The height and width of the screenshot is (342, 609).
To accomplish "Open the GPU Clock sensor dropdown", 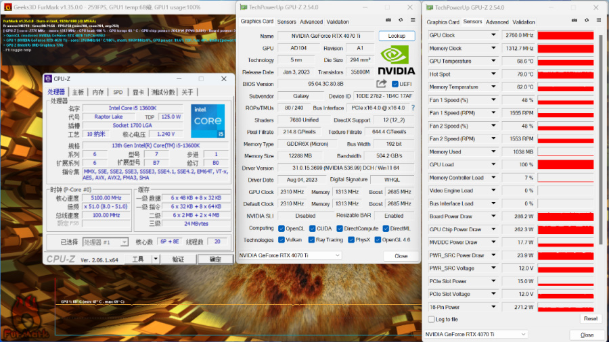I will click(x=493, y=35).
